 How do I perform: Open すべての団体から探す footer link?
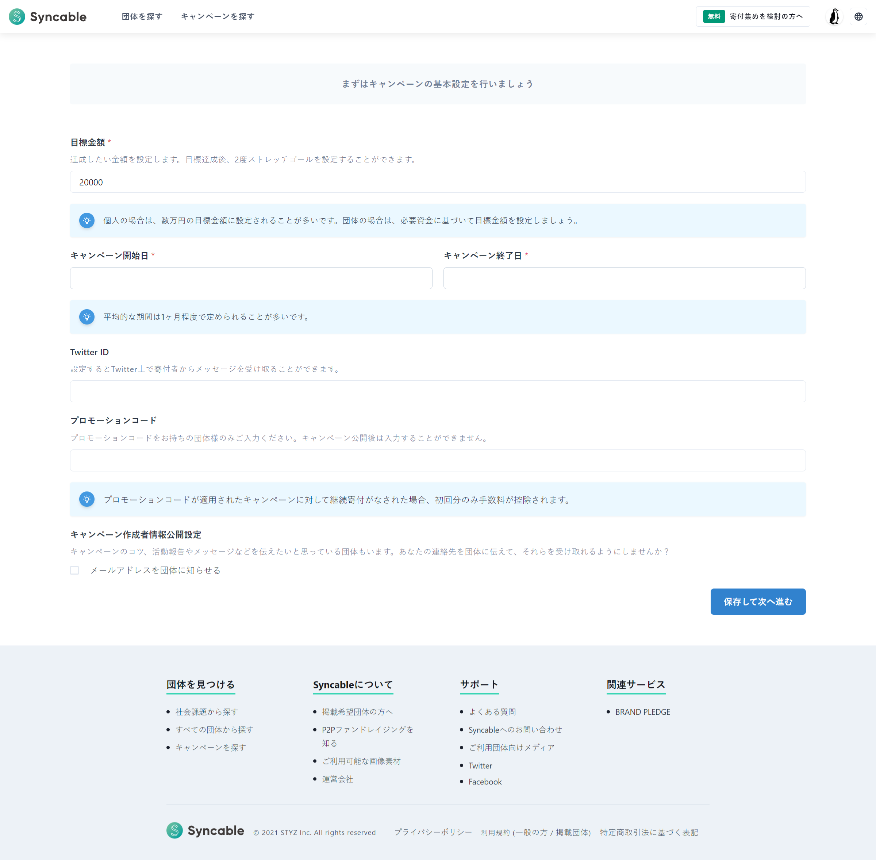tap(214, 729)
